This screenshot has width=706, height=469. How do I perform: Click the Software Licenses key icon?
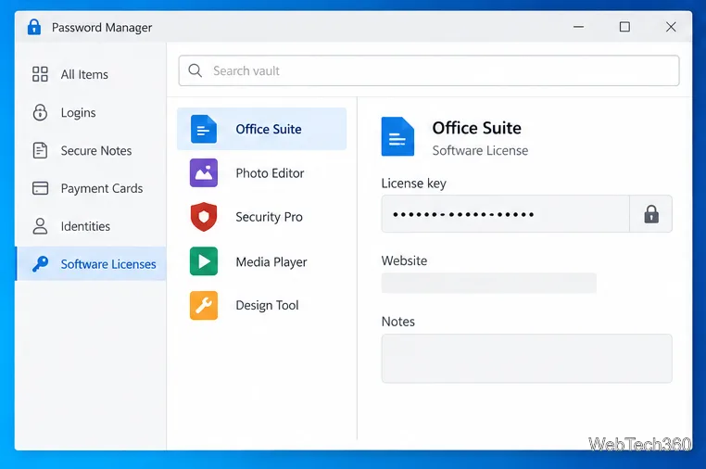point(40,264)
